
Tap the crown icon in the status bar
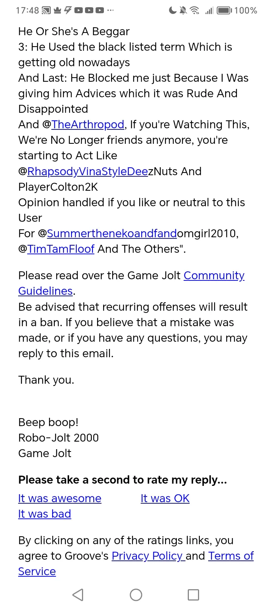[57, 10]
